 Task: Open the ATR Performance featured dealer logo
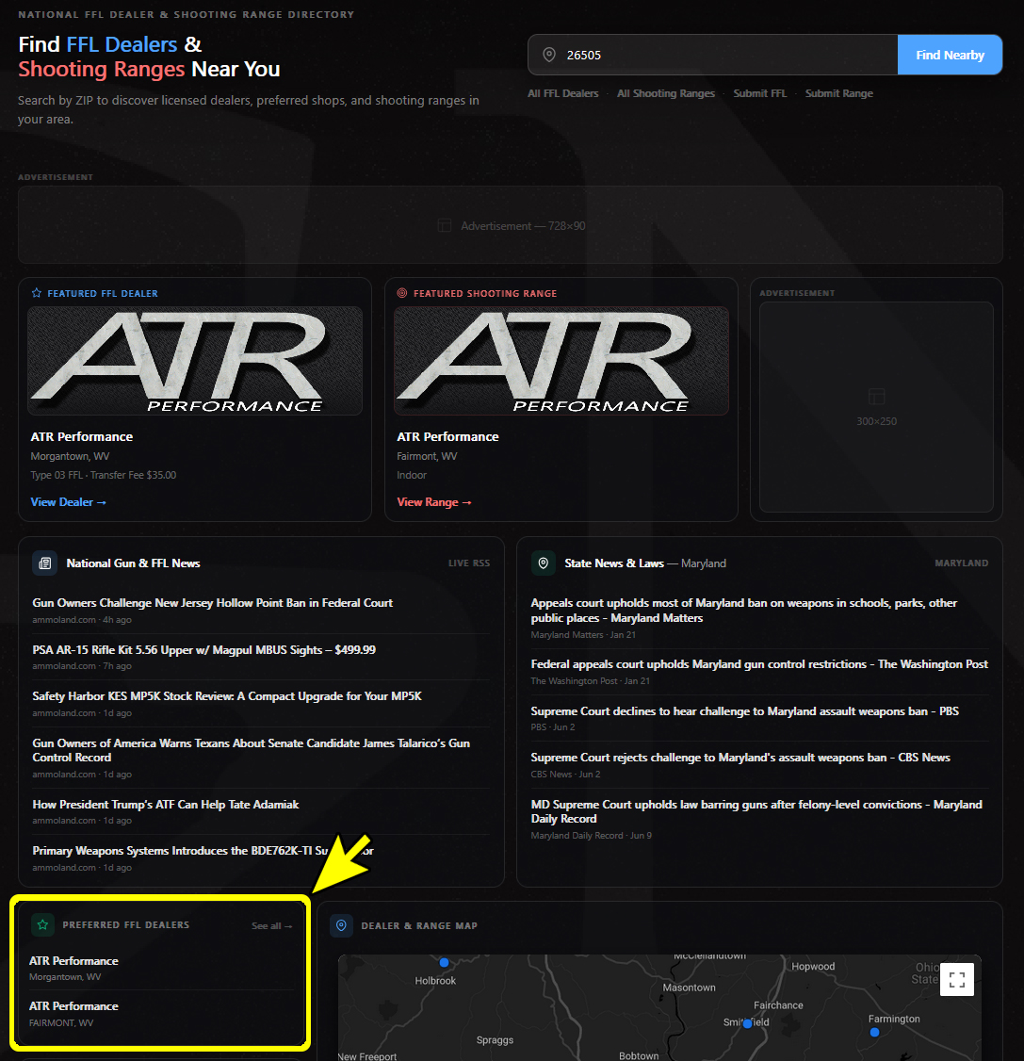click(x=195, y=361)
